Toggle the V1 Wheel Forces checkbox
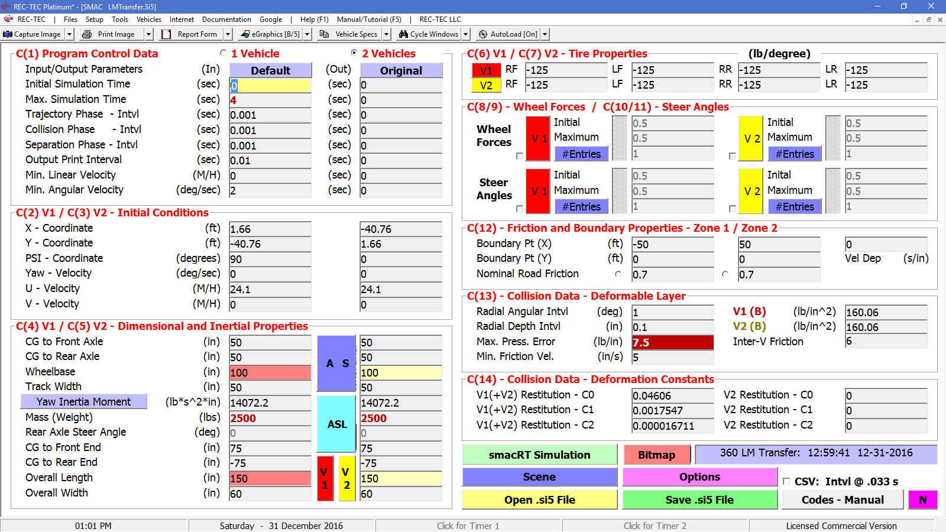This screenshot has width=946, height=532. click(519, 156)
